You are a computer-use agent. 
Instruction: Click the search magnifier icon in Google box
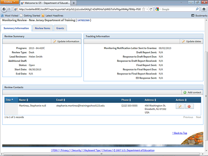coord(197,9)
